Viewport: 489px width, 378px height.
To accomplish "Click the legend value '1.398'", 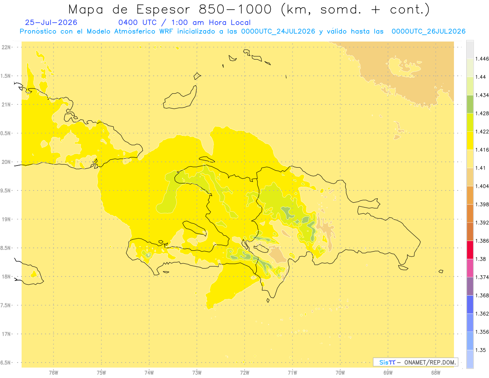I will pos(482,204).
